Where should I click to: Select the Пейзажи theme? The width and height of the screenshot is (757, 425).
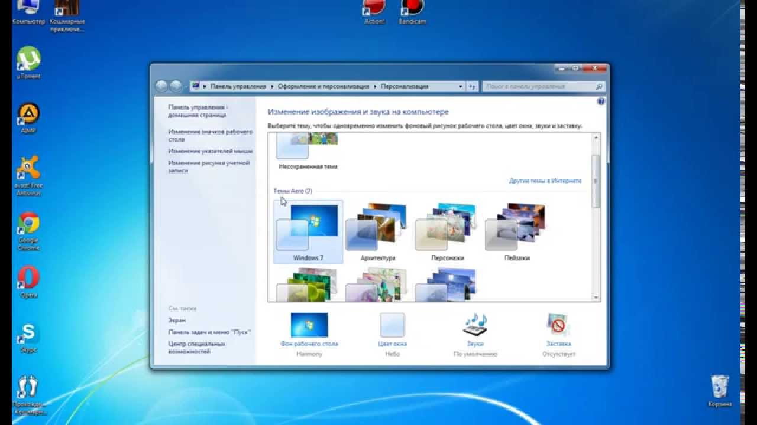(x=517, y=231)
